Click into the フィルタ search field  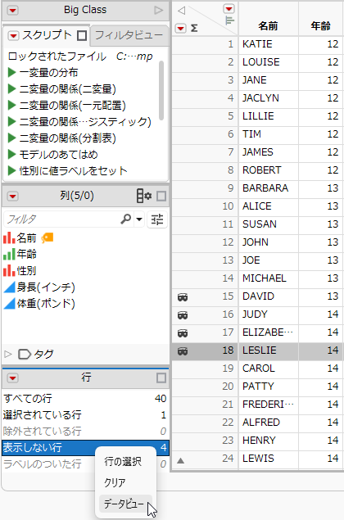pyautogui.click(x=61, y=219)
